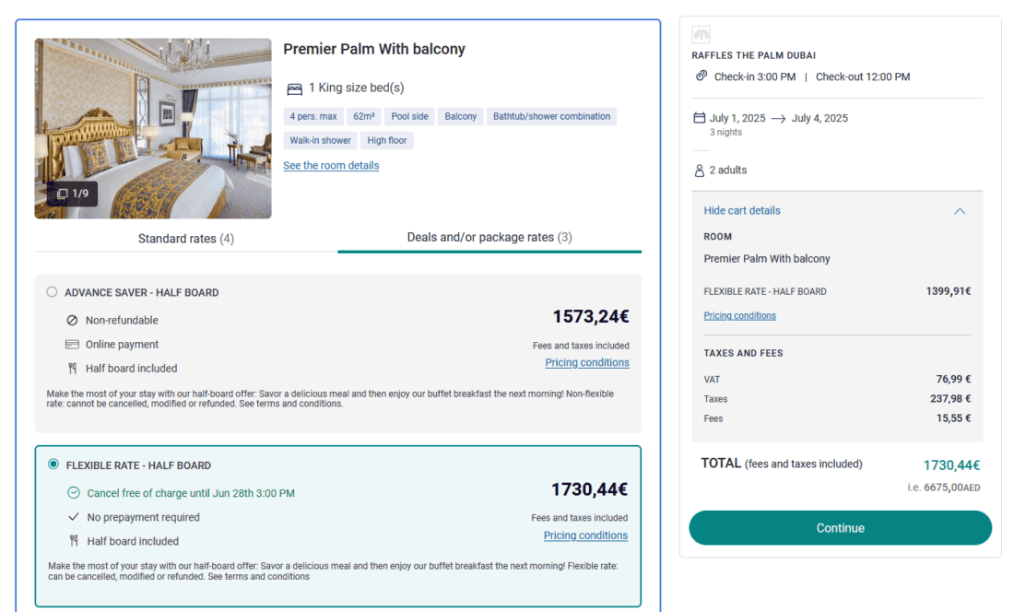Click the calendar icon beside stay dates
Screen dimensions: 1014x612
[699, 118]
